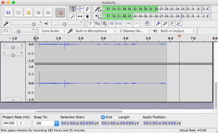Open the Built-in Microphone device dropdown
218x133 pixels.
pyautogui.click(x=95, y=31)
